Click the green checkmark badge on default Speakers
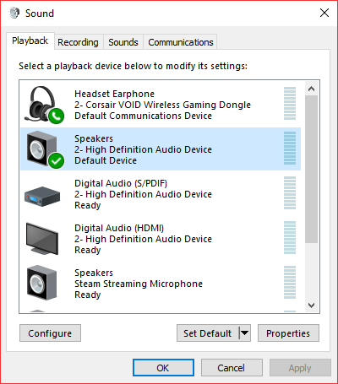Viewport: 338px width, 384px height. click(x=56, y=160)
